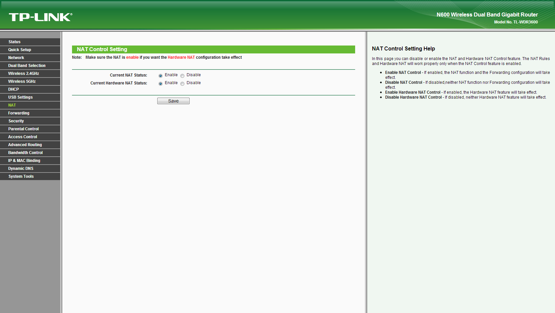Open the Status menu item
Screen dimensions: 555x313
click(30, 42)
